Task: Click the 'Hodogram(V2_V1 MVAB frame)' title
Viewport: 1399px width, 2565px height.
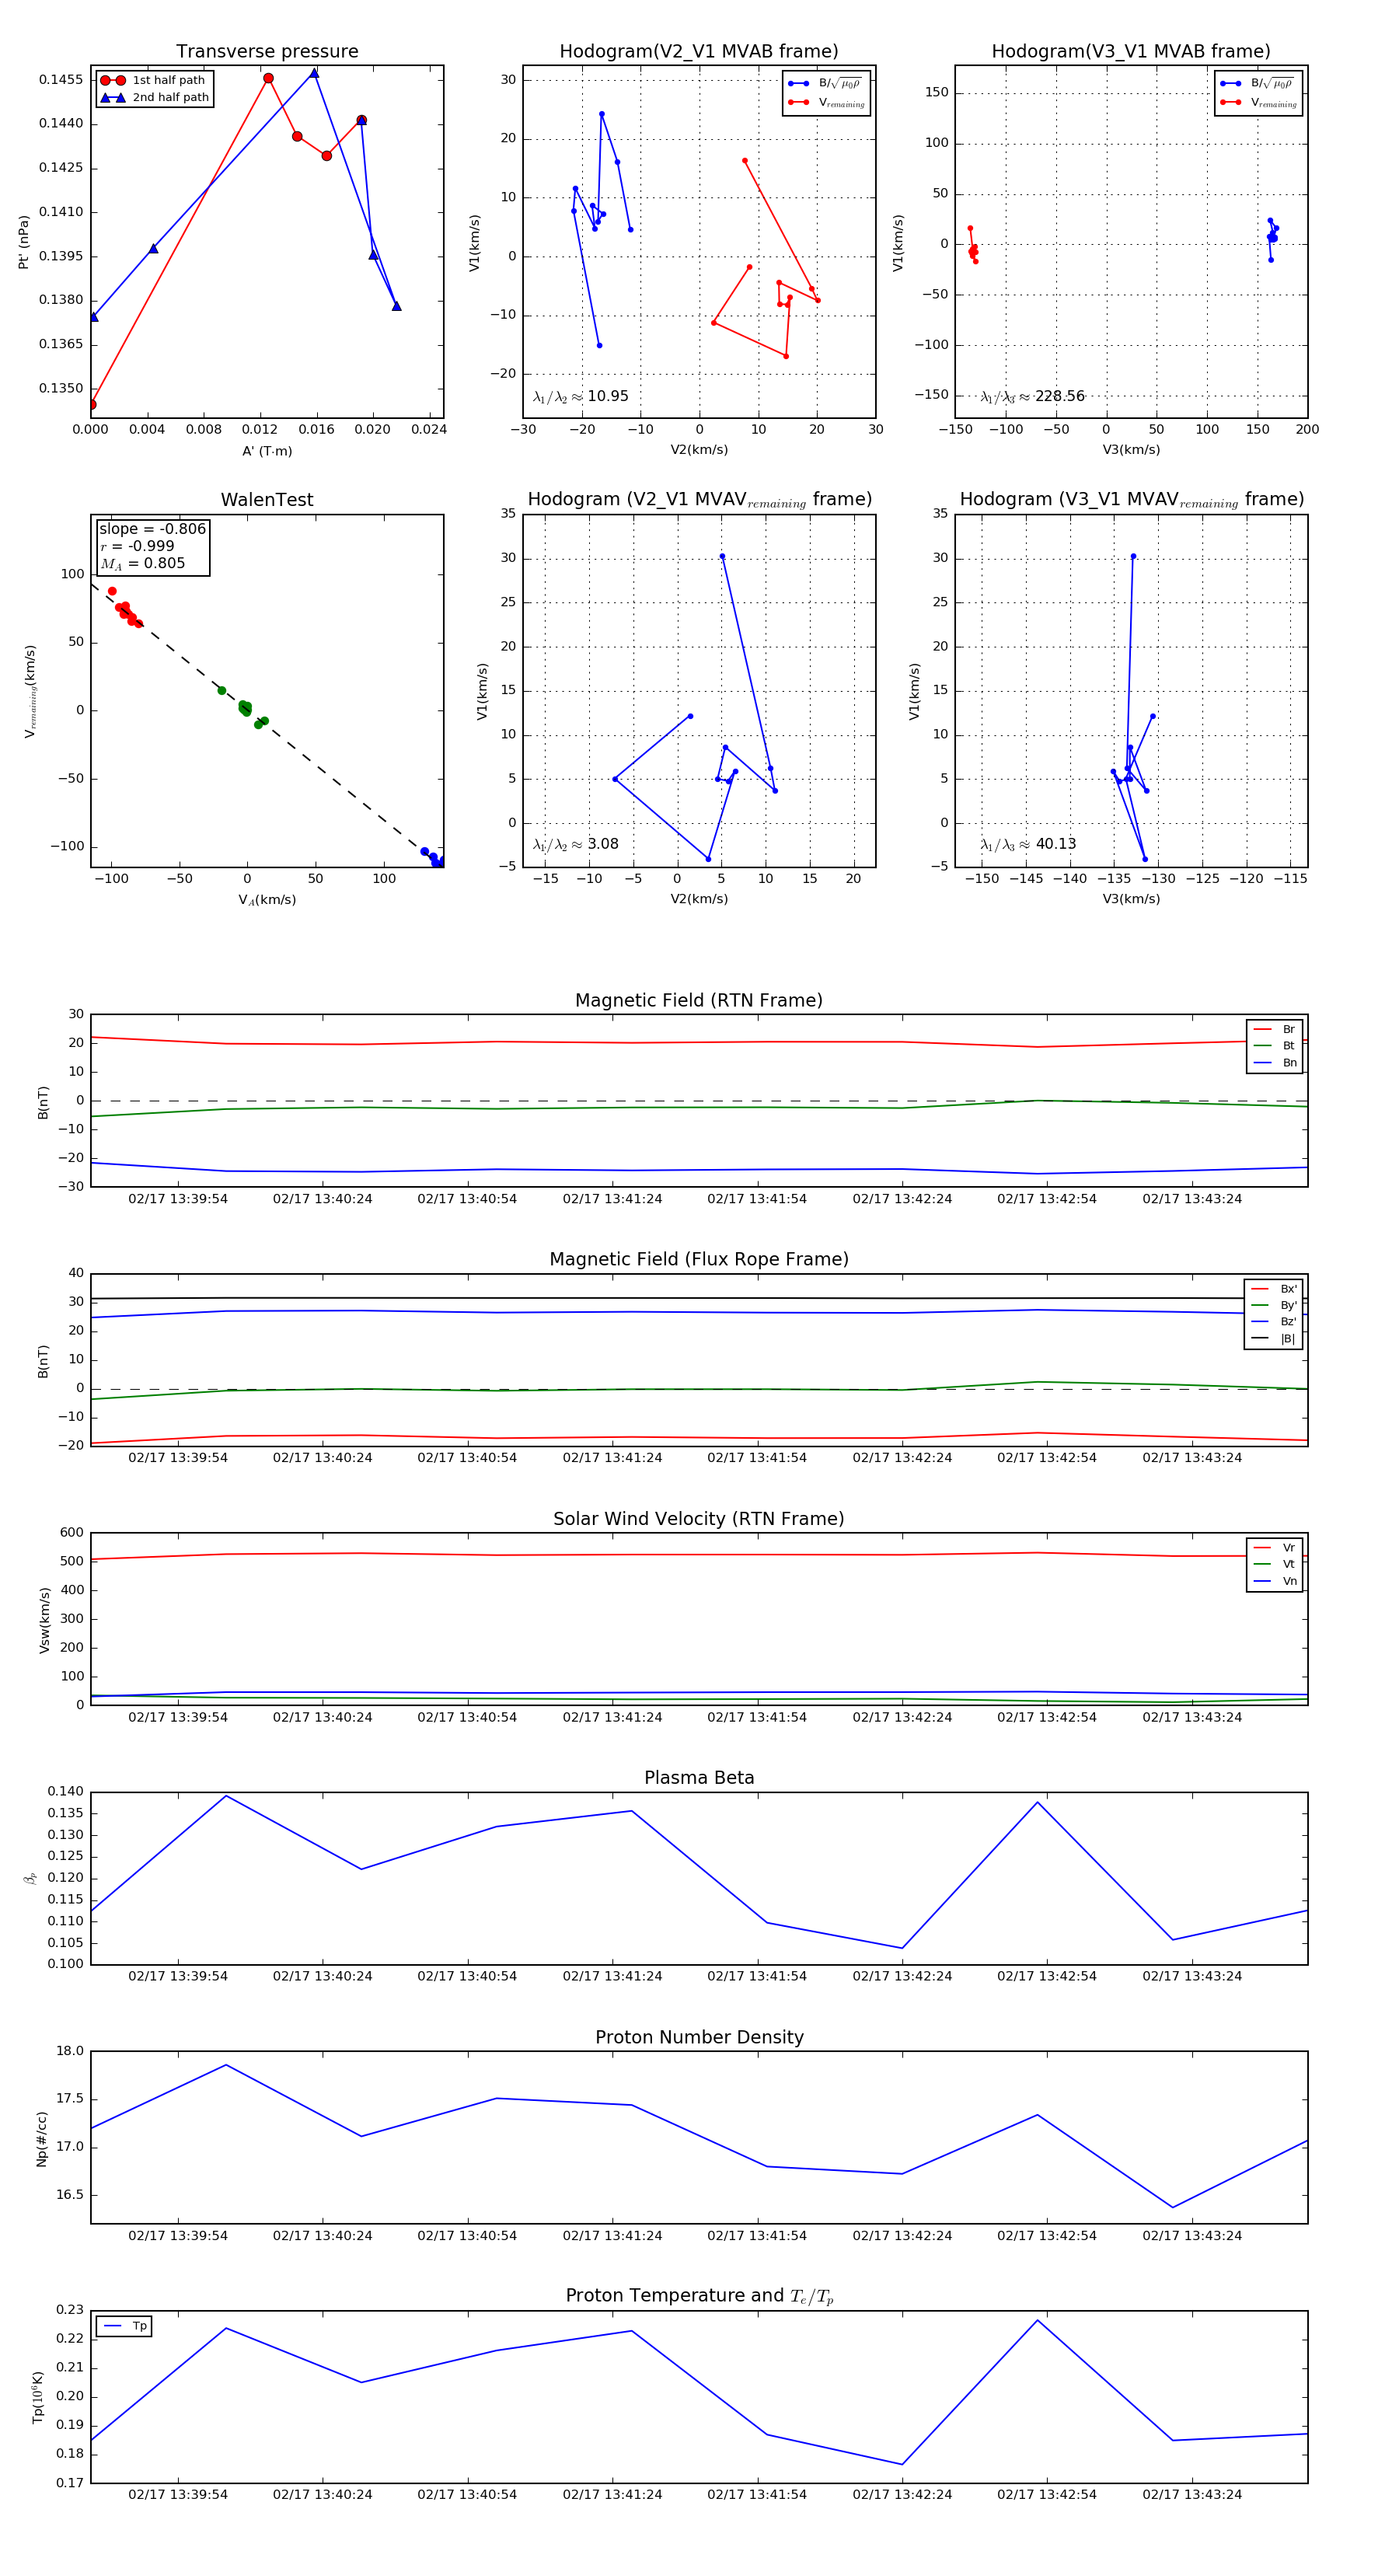Action: pyautogui.click(x=699, y=52)
